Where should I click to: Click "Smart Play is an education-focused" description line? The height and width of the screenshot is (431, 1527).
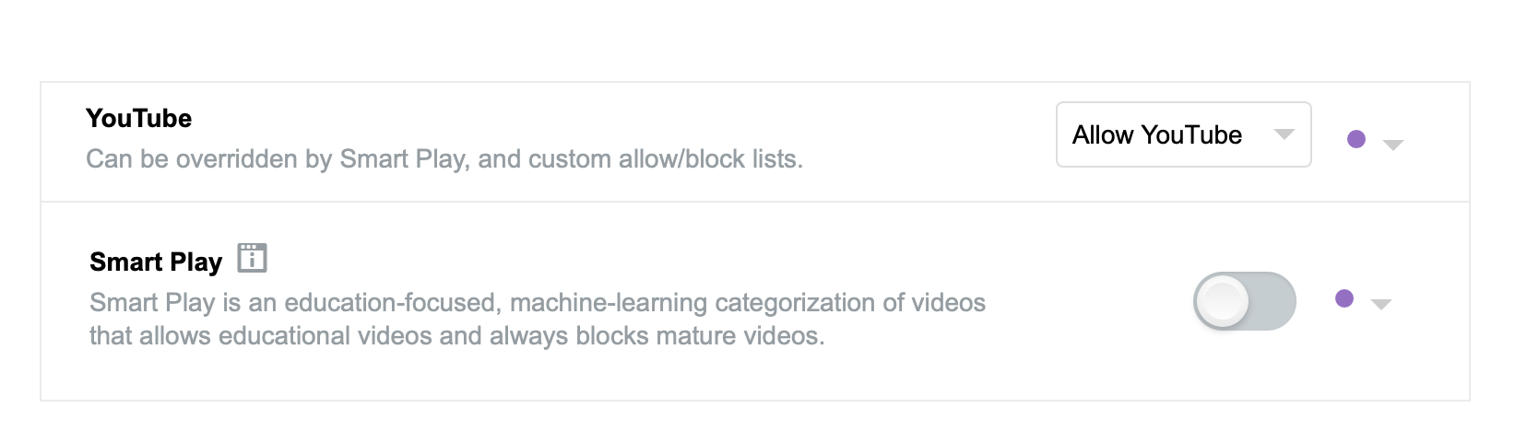point(295,303)
